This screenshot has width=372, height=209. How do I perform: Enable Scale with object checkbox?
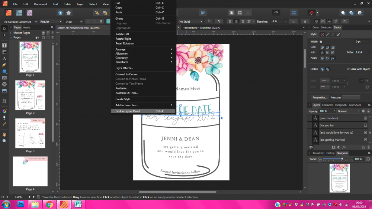point(348,69)
